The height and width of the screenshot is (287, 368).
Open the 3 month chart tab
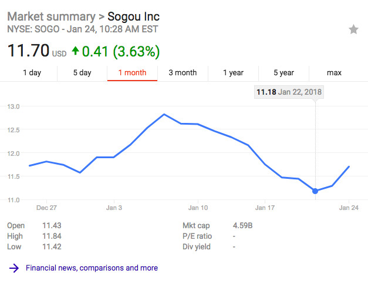pos(183,73)
